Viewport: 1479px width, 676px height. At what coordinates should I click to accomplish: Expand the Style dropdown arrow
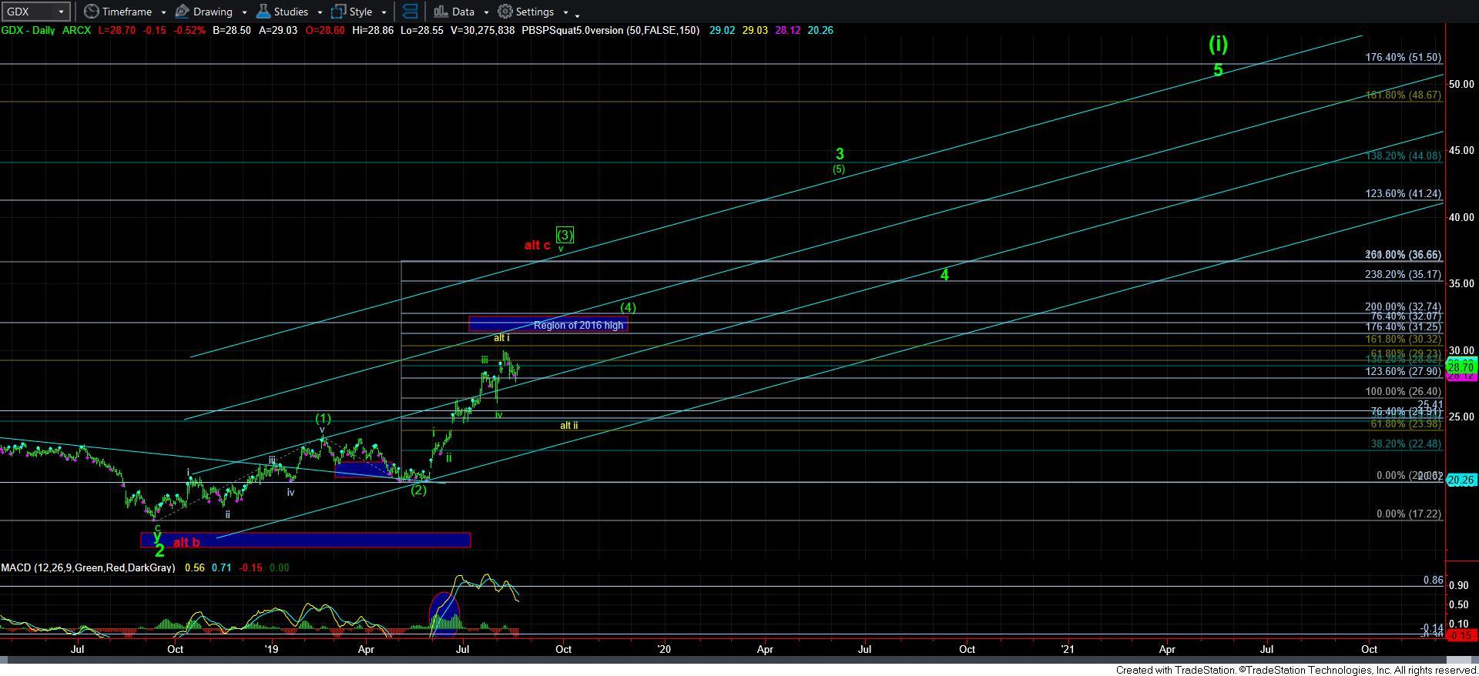383,12
